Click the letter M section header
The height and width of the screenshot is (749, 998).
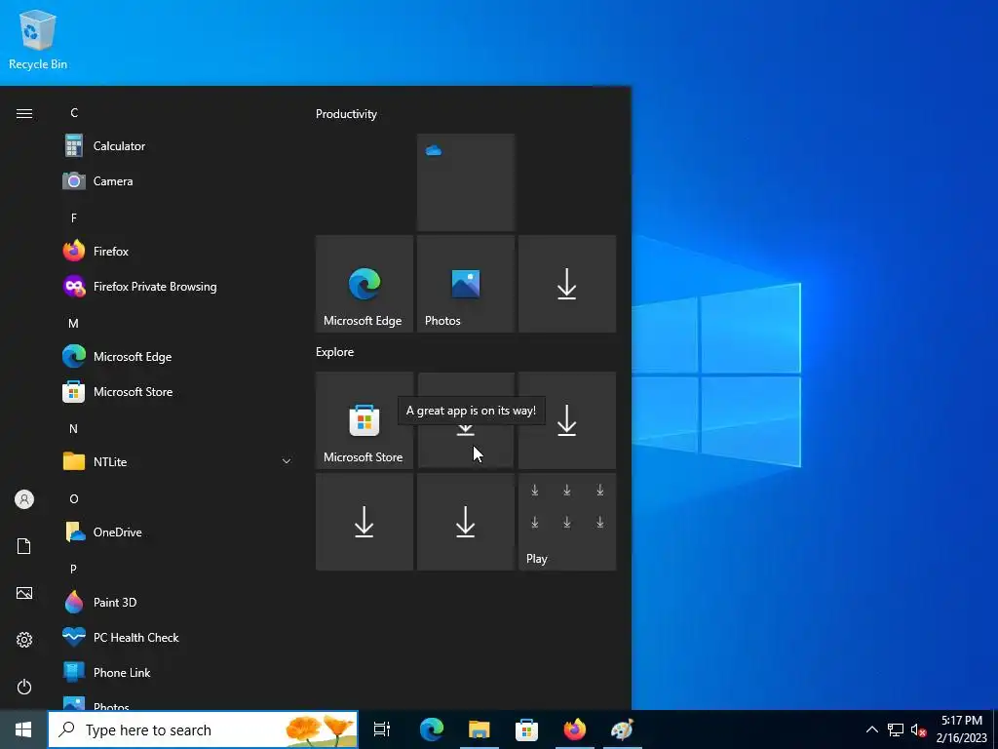74,324
